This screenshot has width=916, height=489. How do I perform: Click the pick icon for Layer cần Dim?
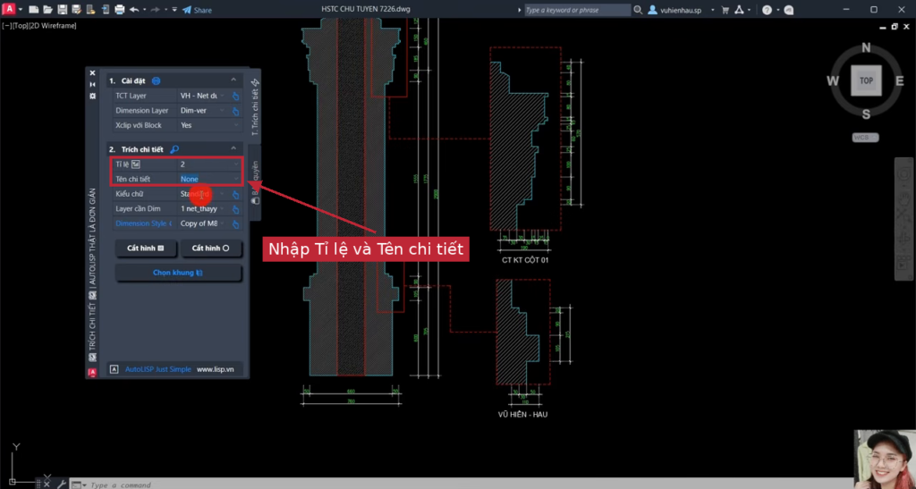tap(235, 209)
